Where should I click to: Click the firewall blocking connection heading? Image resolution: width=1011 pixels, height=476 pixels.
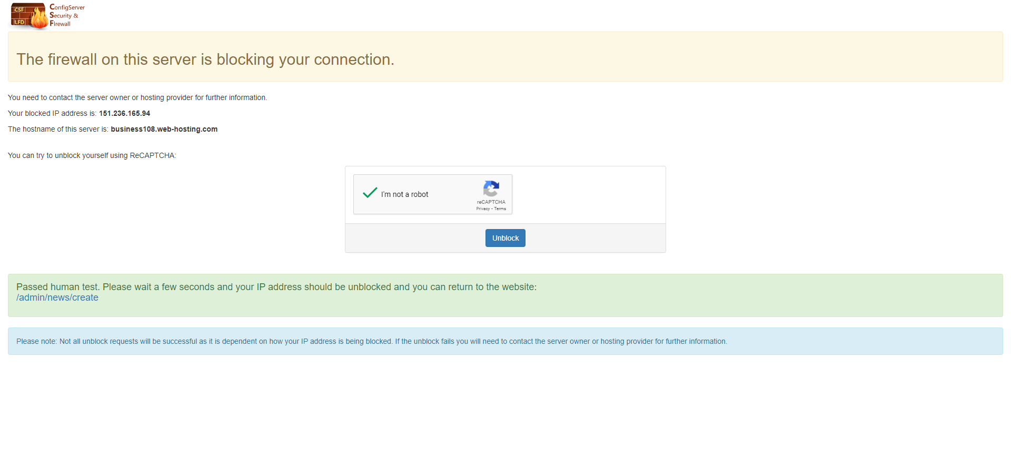coord(205,60)
